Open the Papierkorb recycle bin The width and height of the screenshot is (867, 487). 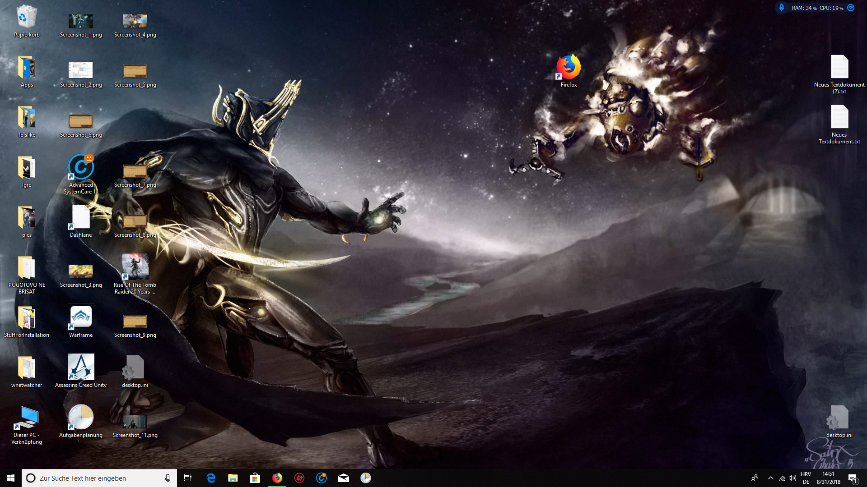click(27, 21)
